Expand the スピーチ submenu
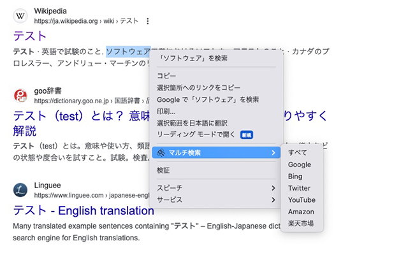408x255 pixels. point(273,188)
